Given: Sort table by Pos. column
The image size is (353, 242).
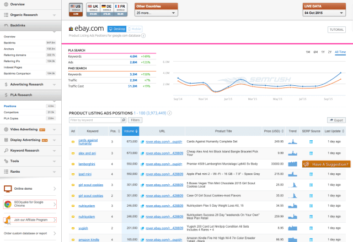Looking at the screenshot, I should coord(115,131).
